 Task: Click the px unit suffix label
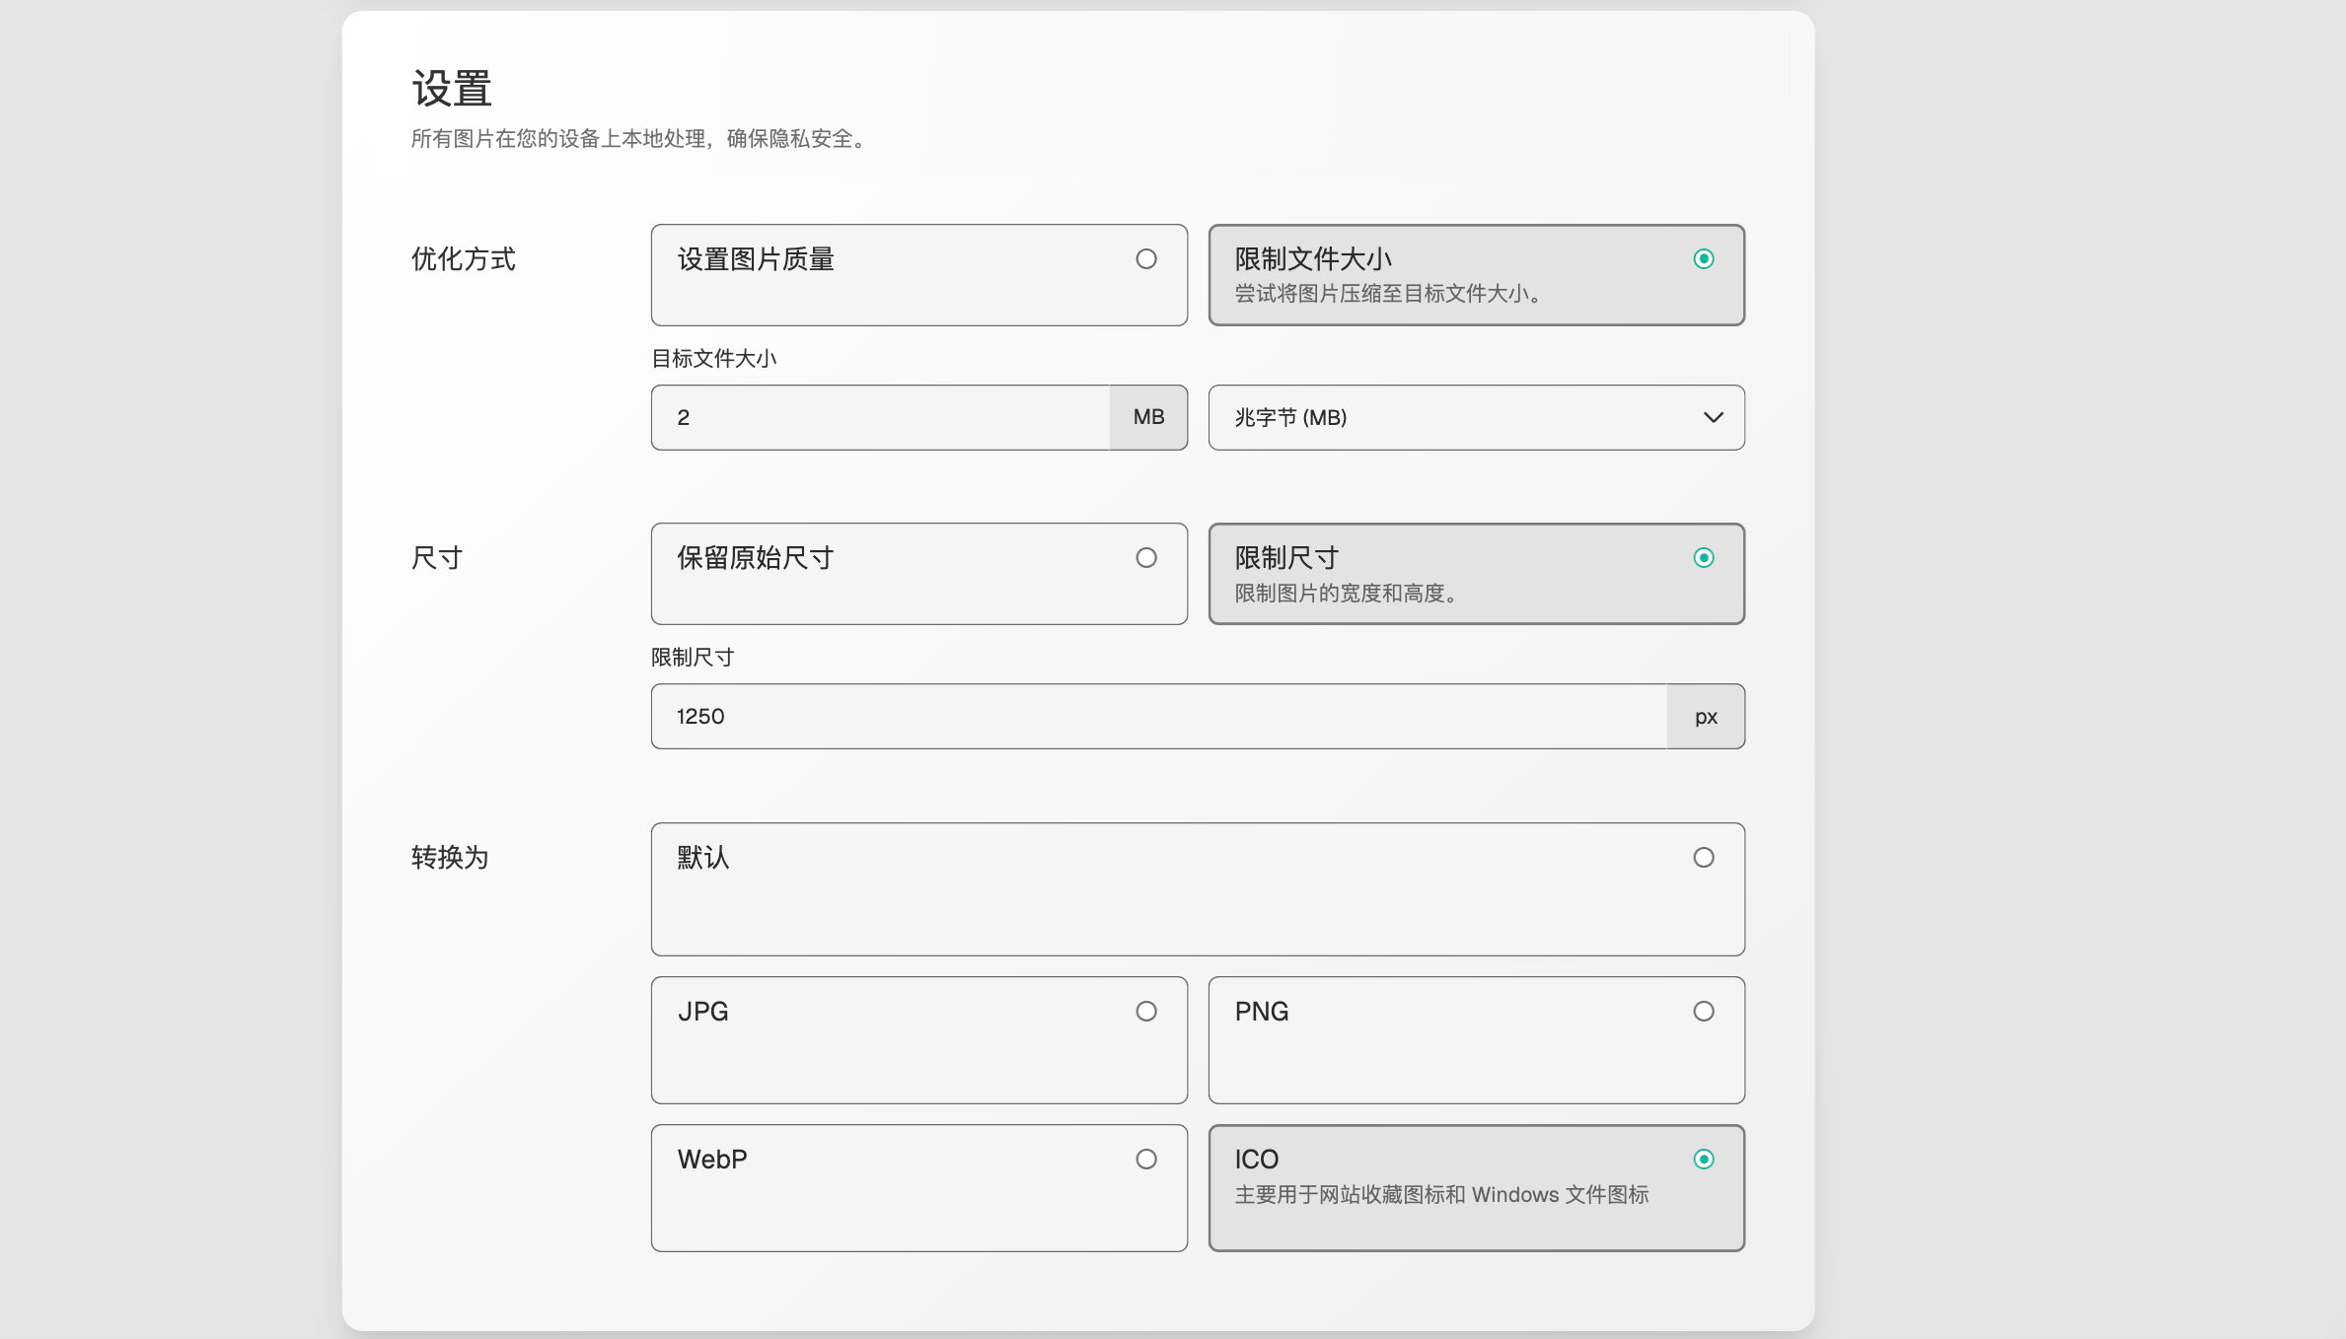pyautogui.click(x=1706, y=717)
